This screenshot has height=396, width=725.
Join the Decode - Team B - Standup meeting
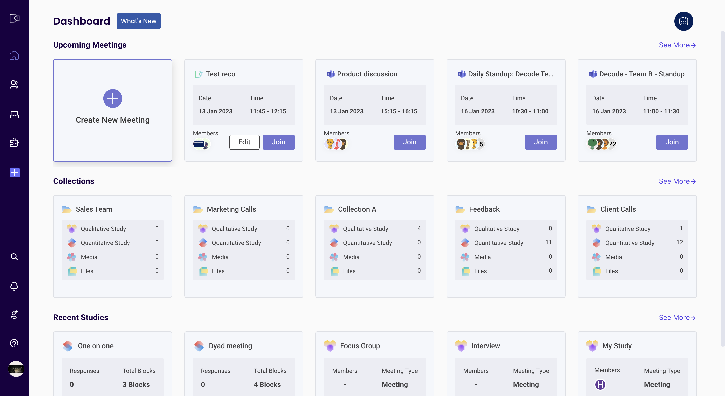(672, 142)
